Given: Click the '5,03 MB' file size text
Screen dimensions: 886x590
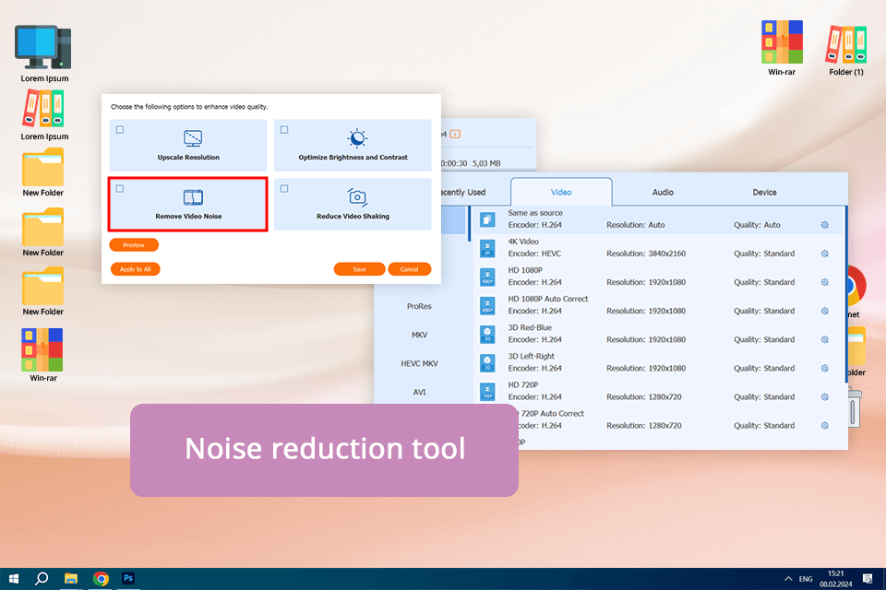Looking at the screenshot, I should (x=486, y=163).
